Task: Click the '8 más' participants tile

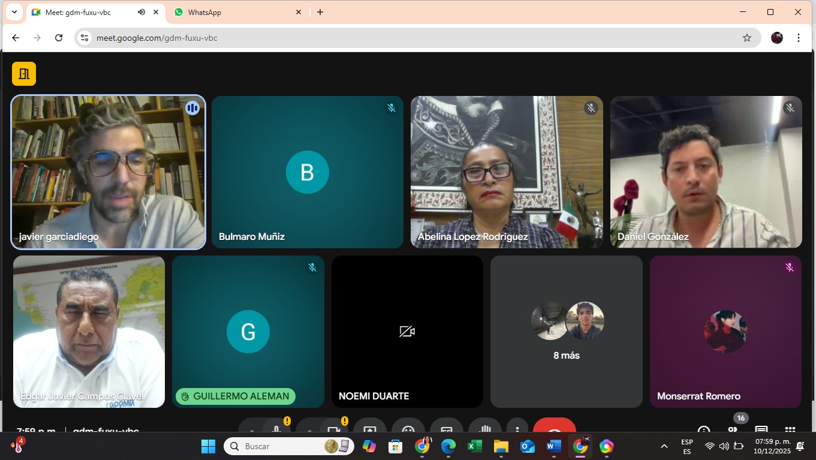Action: (x=566, y=332)
